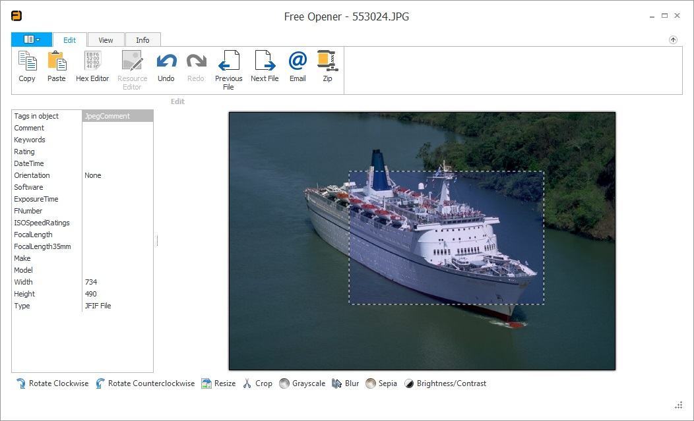Click the Orientation value None
This screenshot has width=694, height=421.
tap(93, 175)
